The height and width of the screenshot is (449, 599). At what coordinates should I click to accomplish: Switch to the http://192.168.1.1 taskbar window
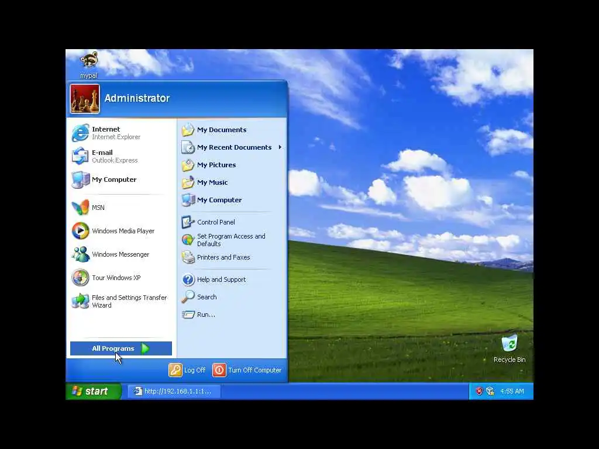point(174,391)
